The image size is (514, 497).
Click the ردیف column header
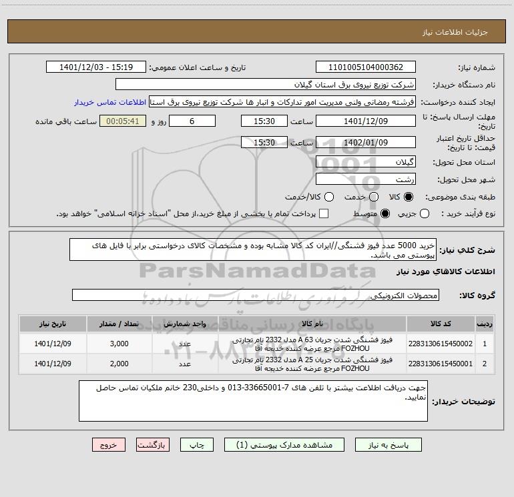tap(485, 324)
